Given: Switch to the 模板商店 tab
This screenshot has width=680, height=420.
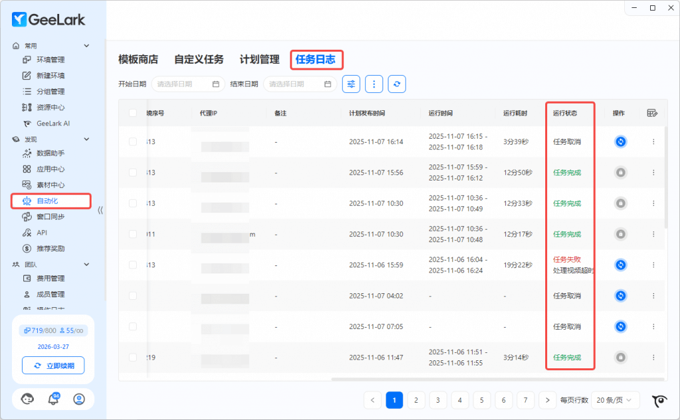Looking at the screenshot, I should 138,60.
